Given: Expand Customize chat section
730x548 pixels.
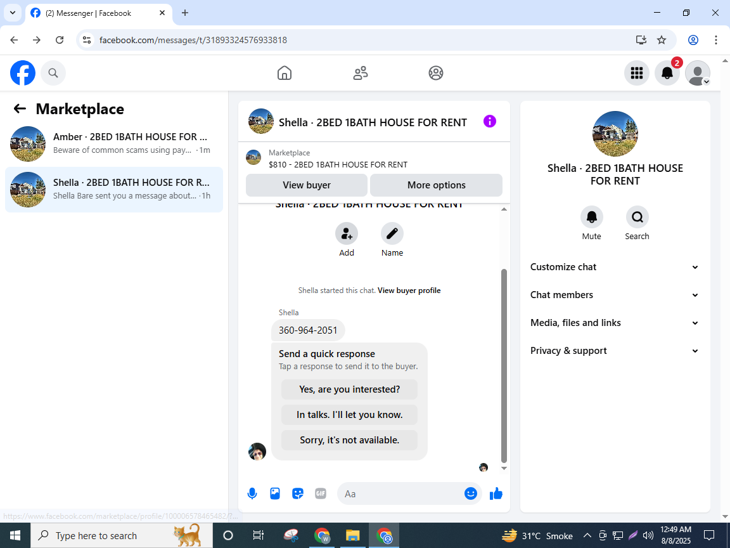Looking at the screenshot, I should pyautogui.click(x=615, y=267).
